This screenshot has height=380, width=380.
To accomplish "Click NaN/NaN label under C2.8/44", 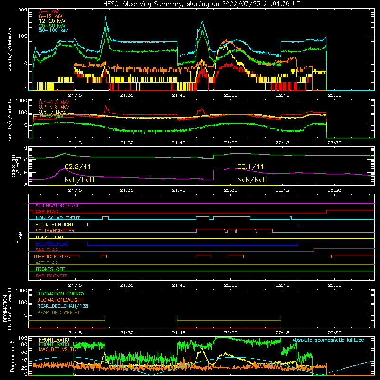I will pos(79,180).
